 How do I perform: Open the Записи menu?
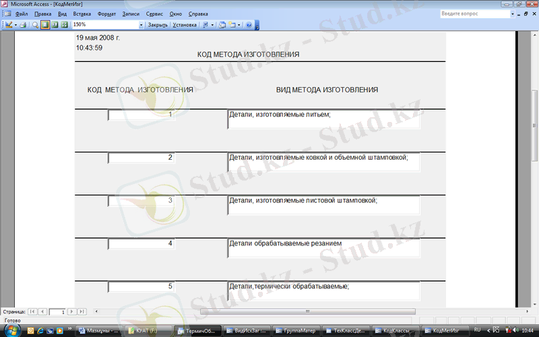131,14
